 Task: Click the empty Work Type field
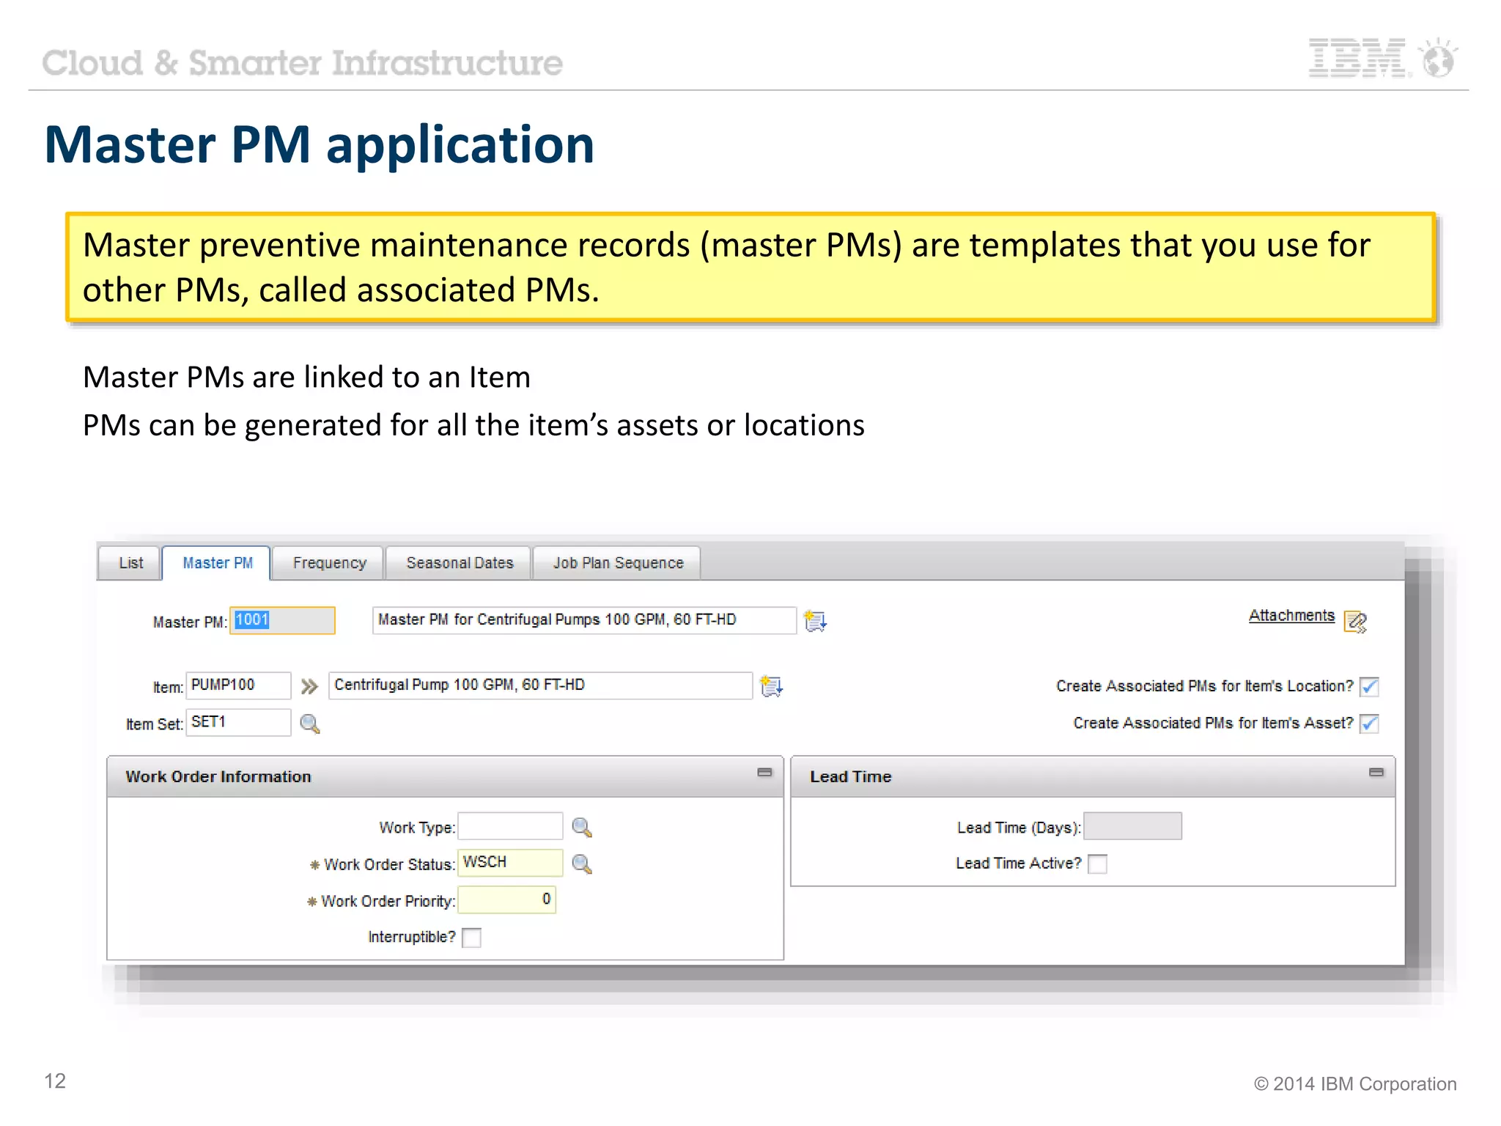coord(510,826)
